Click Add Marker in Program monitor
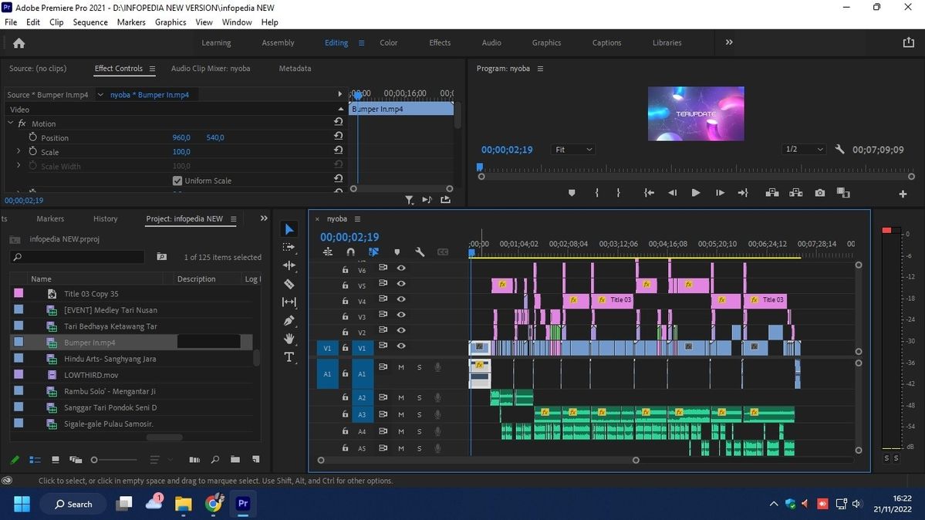 (572, 193)
